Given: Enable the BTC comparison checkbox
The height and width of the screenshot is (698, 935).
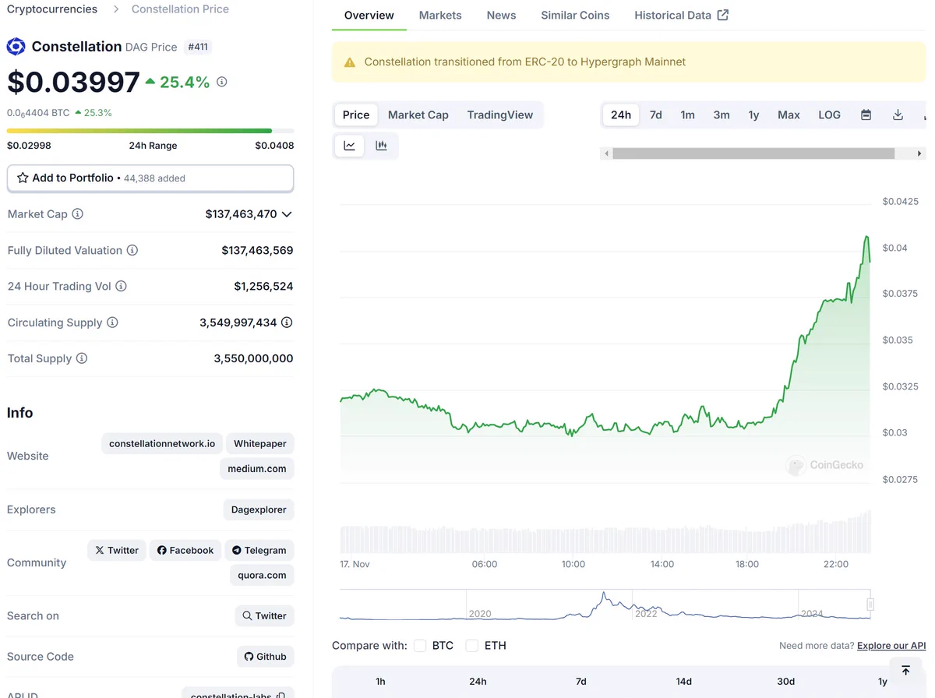Looking at the screenshot, I should pyautogui.click(x=420, y=646).
